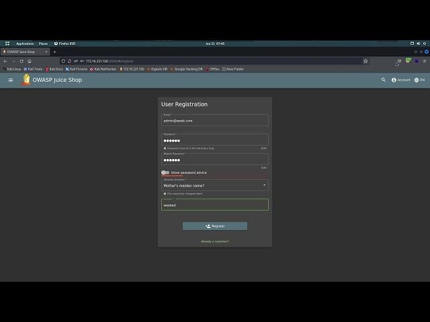Click the Repeat Password field

pyautogui.click(x=215, y=159)
